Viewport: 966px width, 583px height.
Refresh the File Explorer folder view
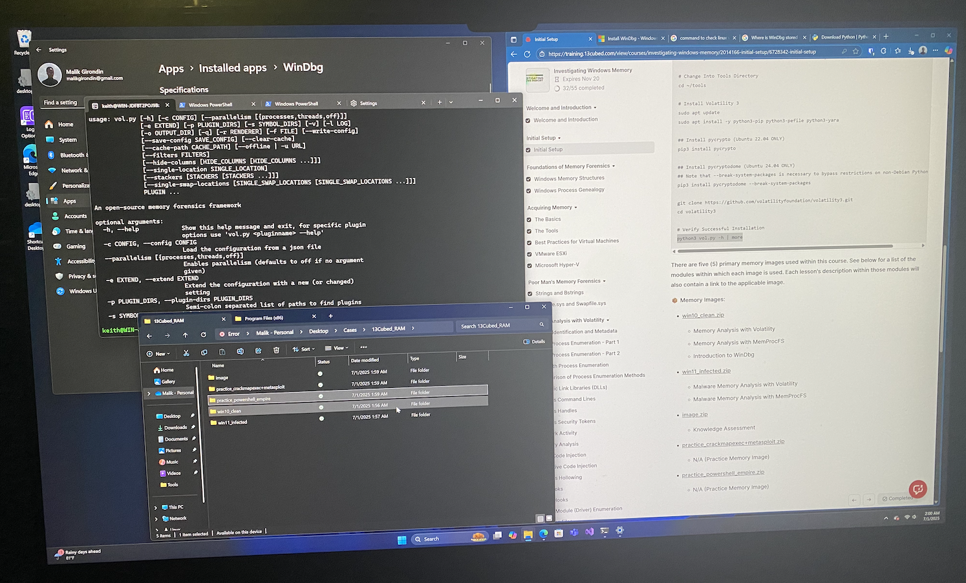pos(203,335)
